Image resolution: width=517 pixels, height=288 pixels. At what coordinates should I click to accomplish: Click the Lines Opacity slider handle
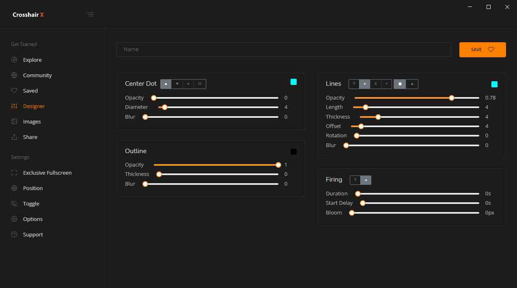click(451, 98)
